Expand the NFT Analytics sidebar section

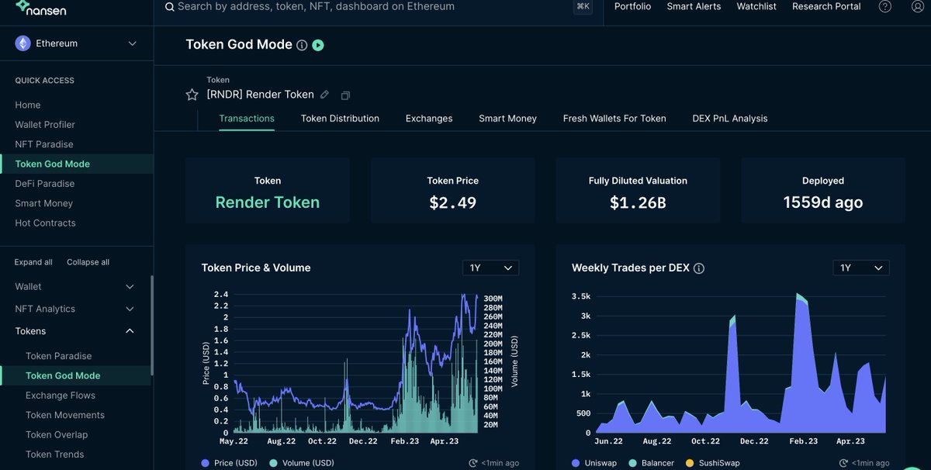coord(75,309)
